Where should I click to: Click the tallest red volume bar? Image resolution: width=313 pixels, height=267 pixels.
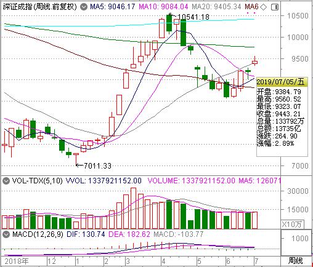[x=133, y=209]
